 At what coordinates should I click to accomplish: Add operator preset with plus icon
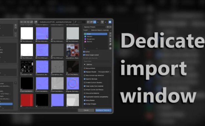(x=108, y=27)
